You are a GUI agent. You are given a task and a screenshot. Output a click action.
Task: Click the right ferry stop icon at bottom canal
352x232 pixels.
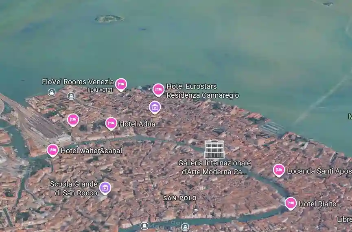click(185, 227)
